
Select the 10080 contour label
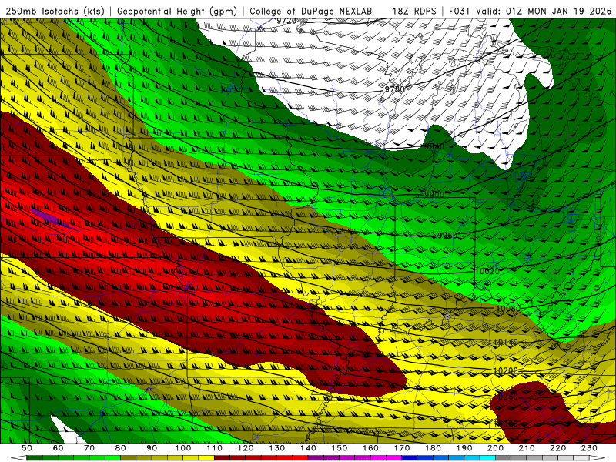point(508,309)
